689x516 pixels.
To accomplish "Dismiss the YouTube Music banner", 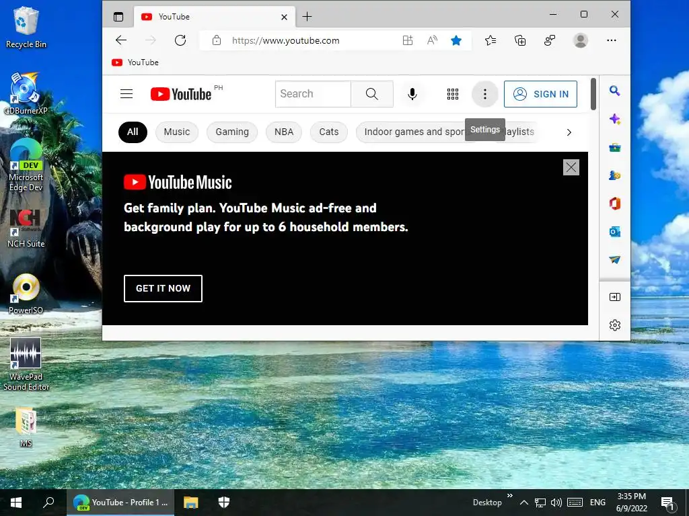I will coord(571,167).
